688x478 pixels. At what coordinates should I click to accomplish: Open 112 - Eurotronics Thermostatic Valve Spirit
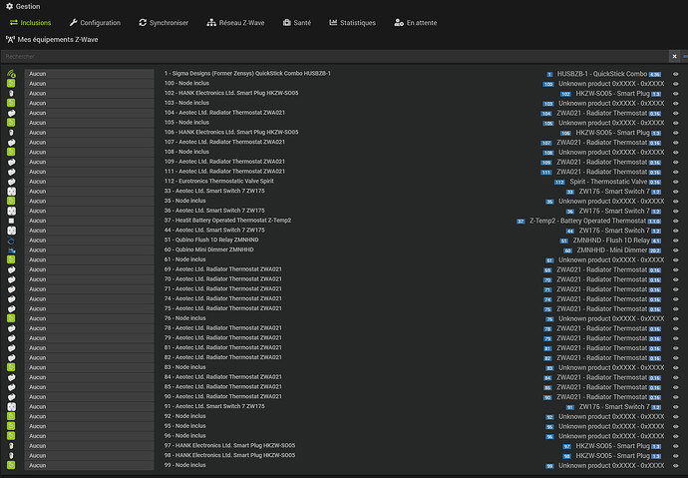[219, 181]
